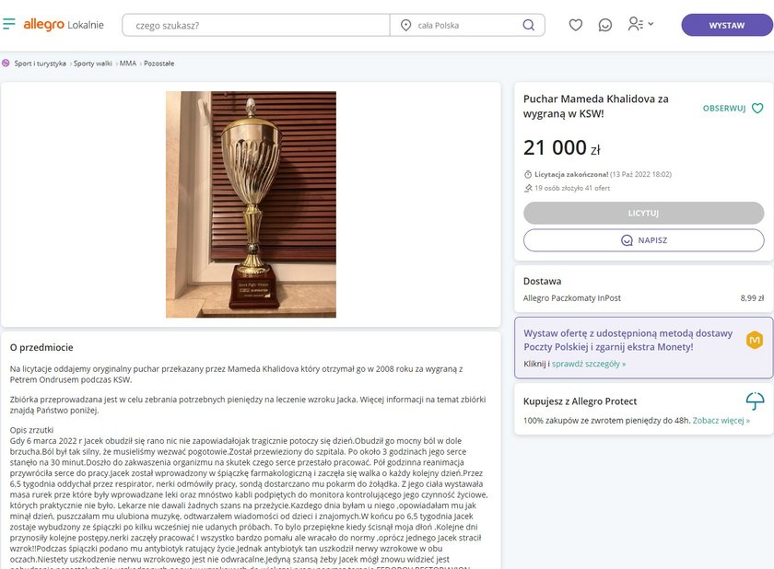Image resolution: width=774 pixels, height=569 pixels.
Task: Open the hamburger menu icon
Action: click(x=9, y=24)
